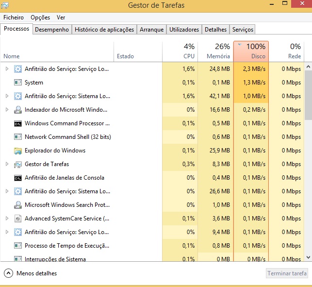Screen dimensions: 312x287
Task: Collapse view with Menos detalhes arrow
Action: click(x=8, y=273)
